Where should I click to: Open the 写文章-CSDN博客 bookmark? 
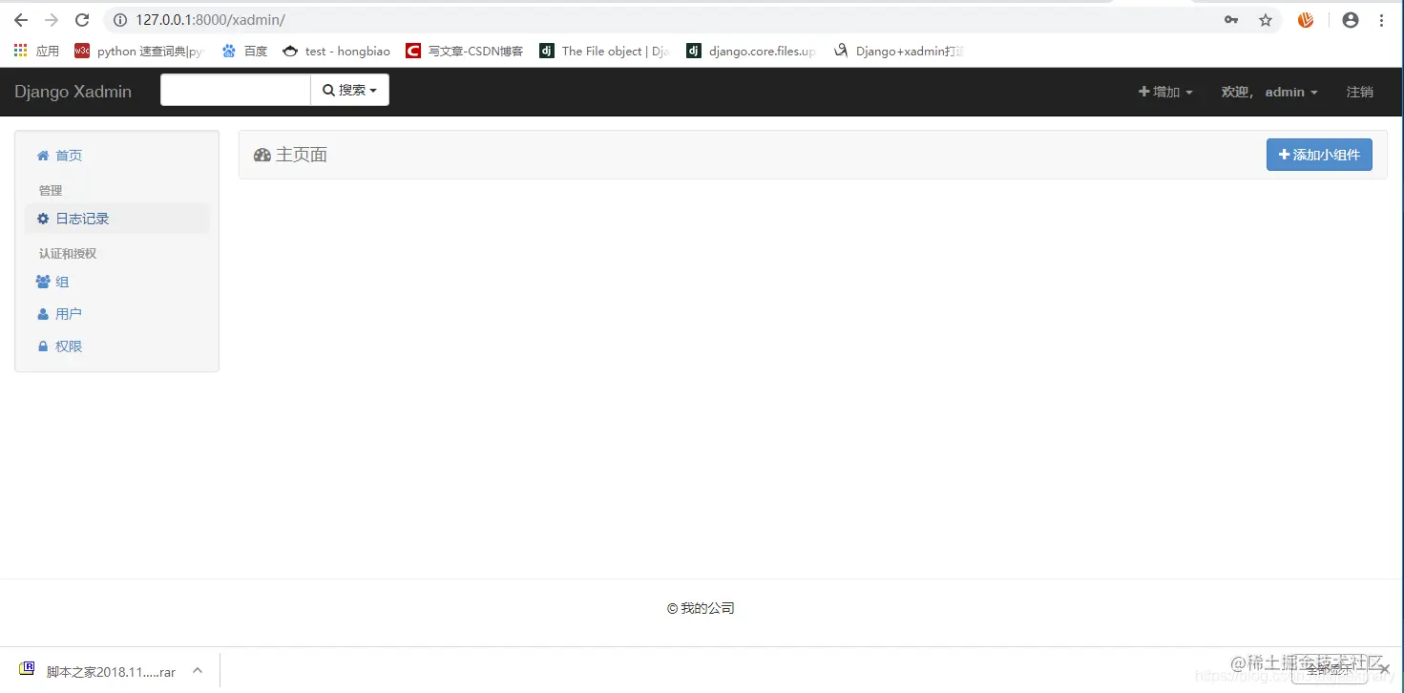[465, 52]
